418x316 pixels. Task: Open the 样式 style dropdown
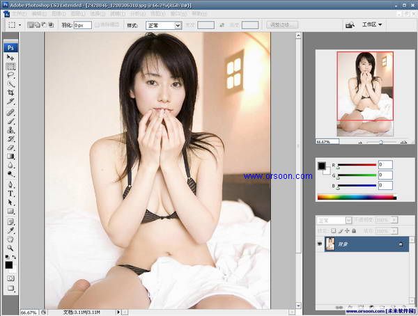point(164,24)
